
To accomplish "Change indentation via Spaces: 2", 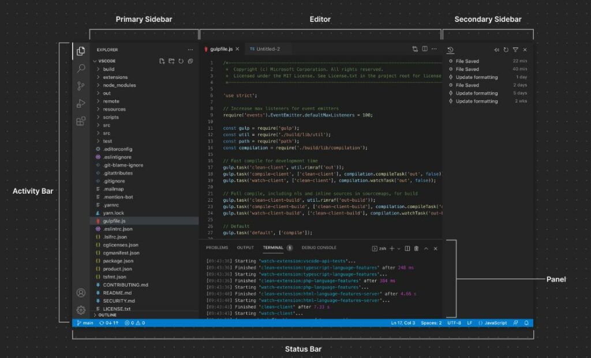I will point(431,323).
